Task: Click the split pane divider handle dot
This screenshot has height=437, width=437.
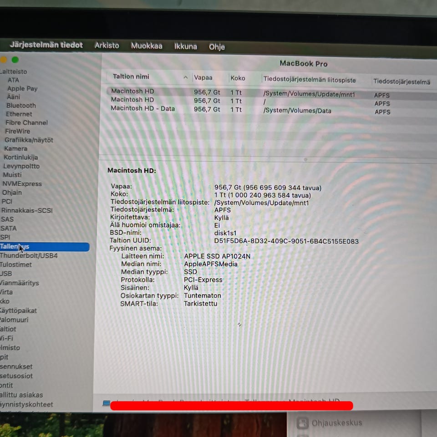Action: [x=305, y=159]
